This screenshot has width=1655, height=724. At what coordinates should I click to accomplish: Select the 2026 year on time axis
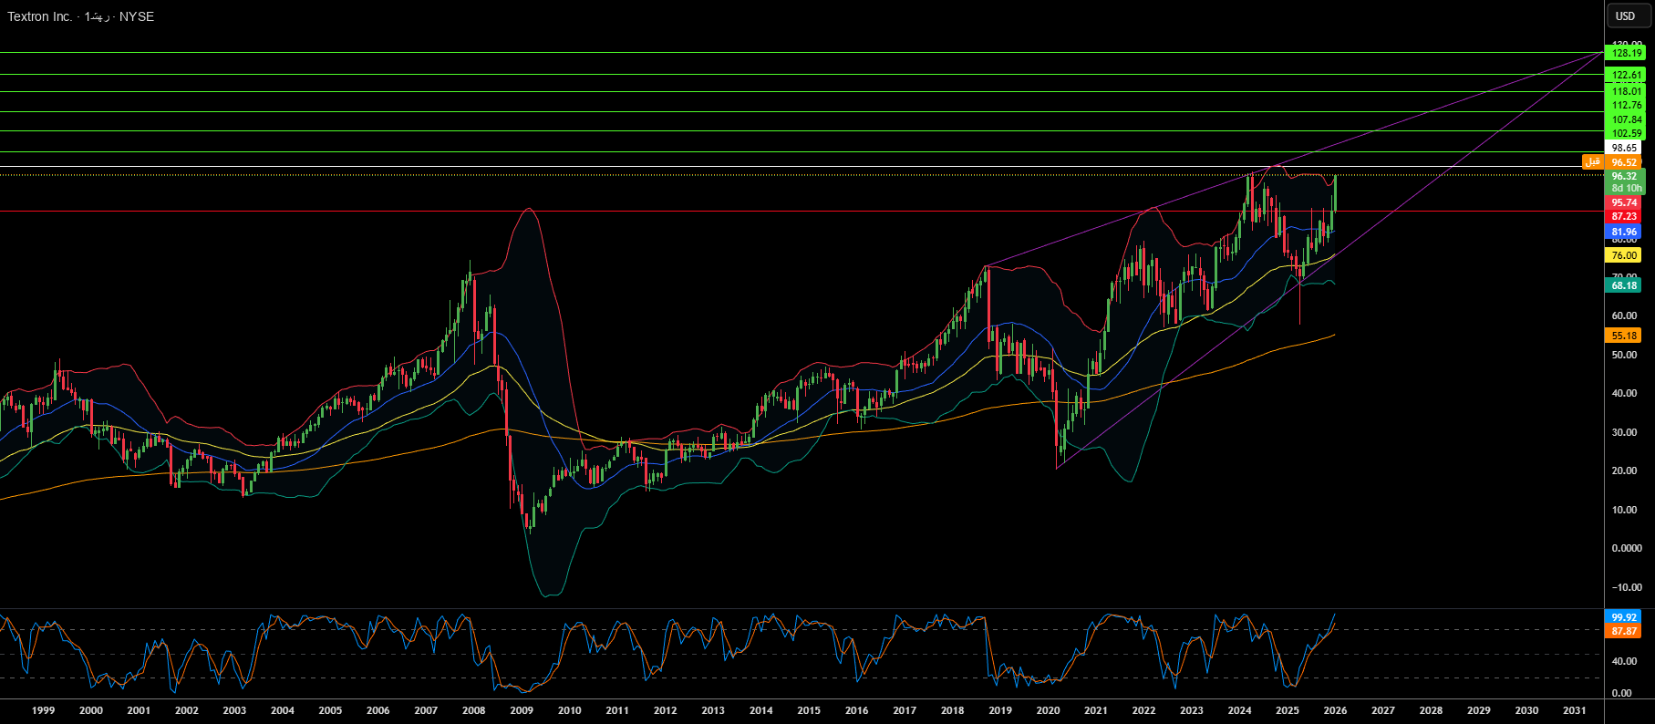(x=1335, y=710)
